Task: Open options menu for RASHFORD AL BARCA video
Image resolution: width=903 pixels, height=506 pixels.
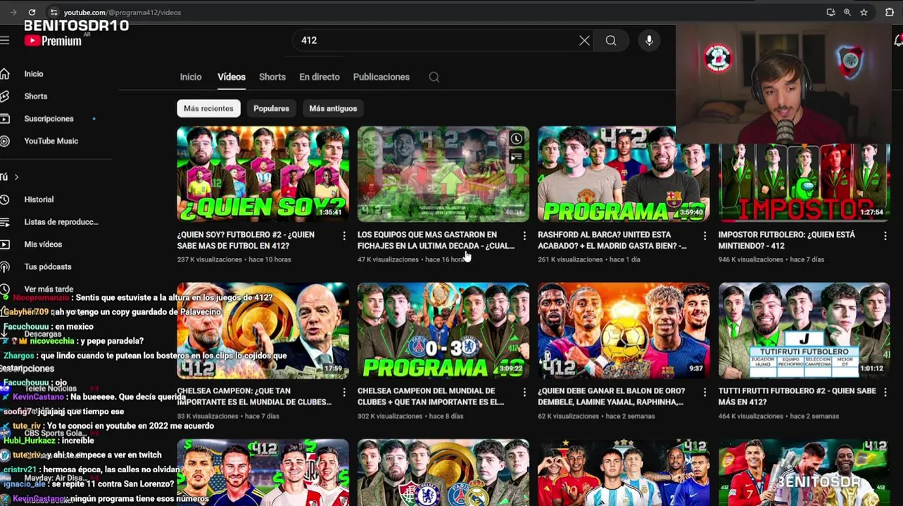Action: click(705, 235)
